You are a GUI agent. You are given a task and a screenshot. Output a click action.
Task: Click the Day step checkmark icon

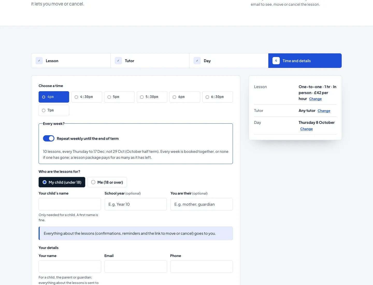(197, 61)
